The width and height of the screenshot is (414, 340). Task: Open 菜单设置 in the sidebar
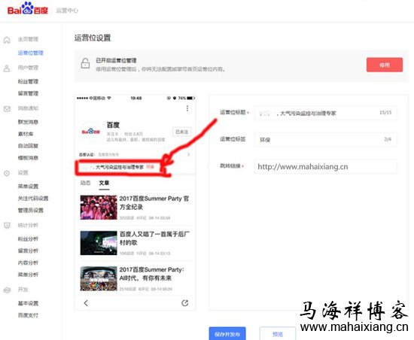tap(29, 187)
